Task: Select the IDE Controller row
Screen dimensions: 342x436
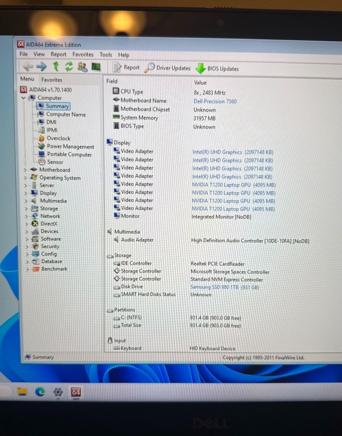Action: click(179, 263)
